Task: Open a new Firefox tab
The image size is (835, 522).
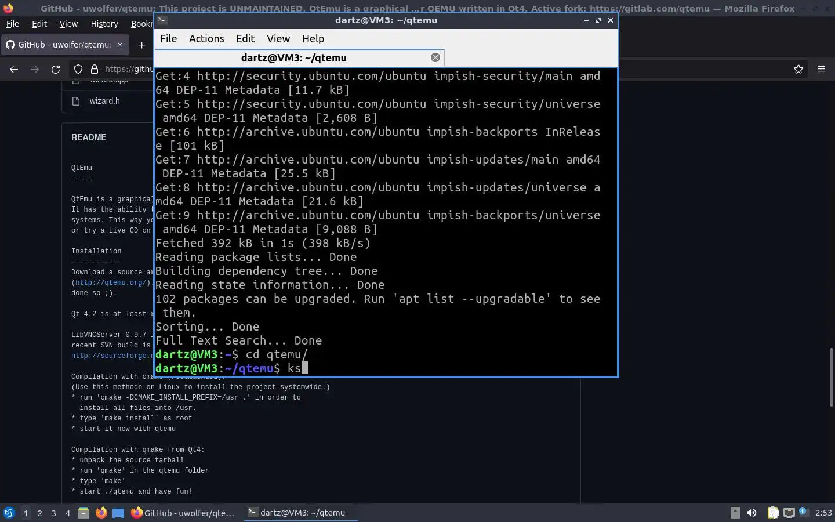Action: click(141, 45)
